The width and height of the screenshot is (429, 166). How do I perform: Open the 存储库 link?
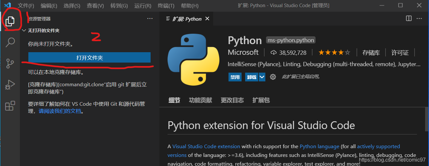point(371,53)
